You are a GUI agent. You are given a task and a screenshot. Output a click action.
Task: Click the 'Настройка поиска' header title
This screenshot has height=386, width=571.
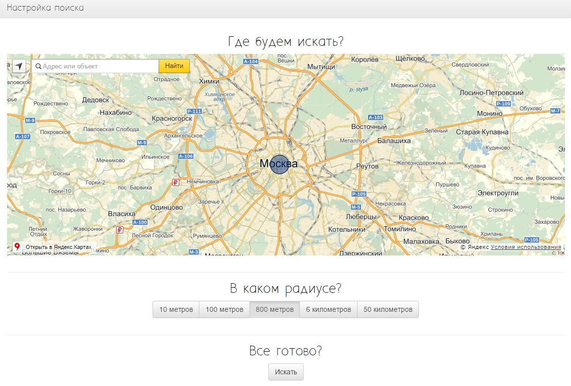pyautogui.click(x=45, y=8)
